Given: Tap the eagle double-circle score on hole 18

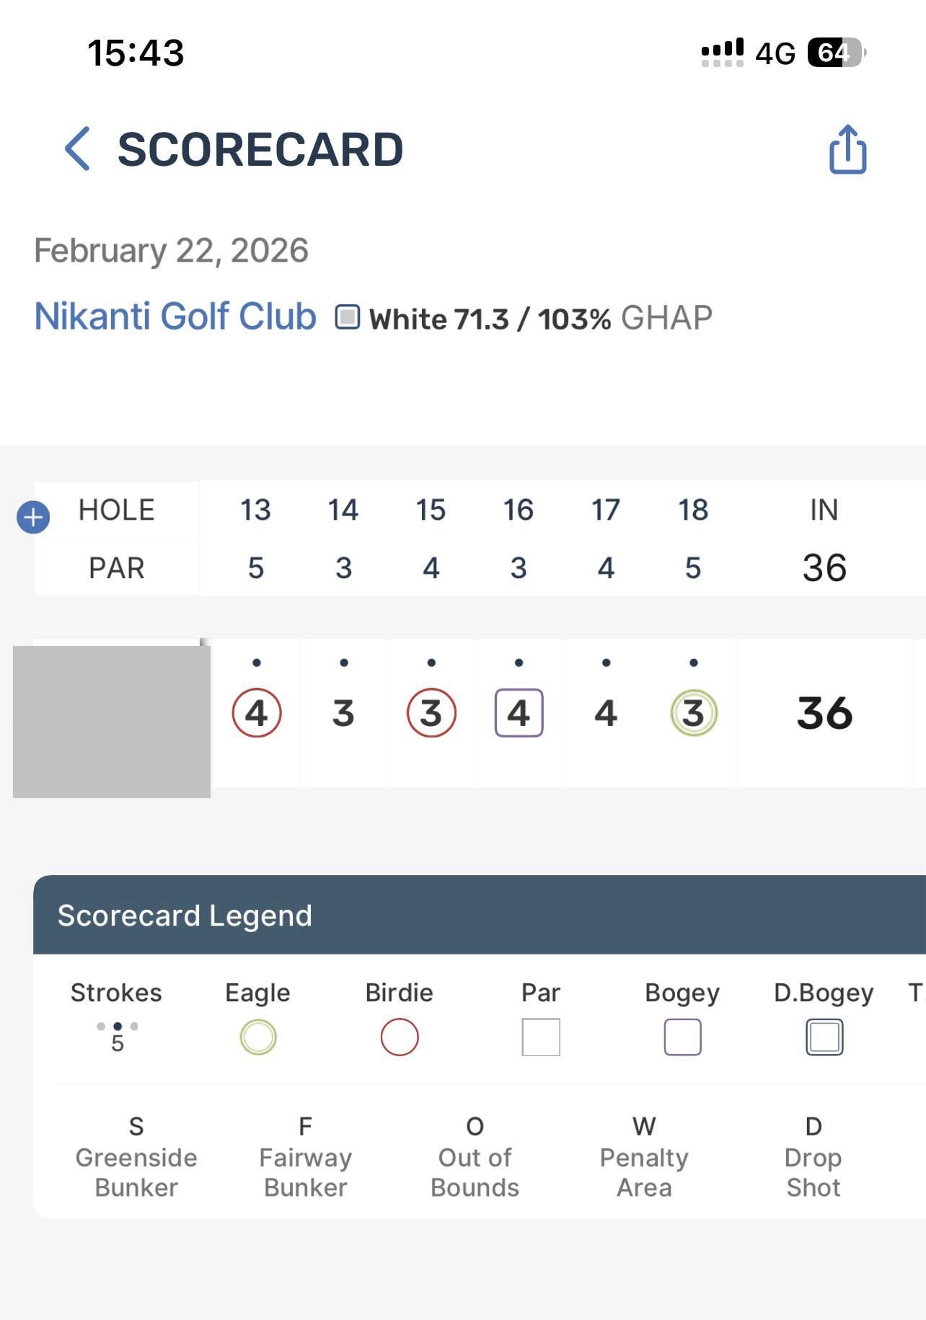Looking at the screenshot, I should point(693,713).
